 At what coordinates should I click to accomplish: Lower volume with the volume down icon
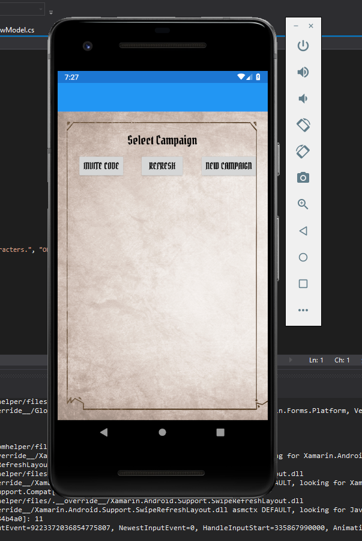pyautogui.click(x=303, y=99)
